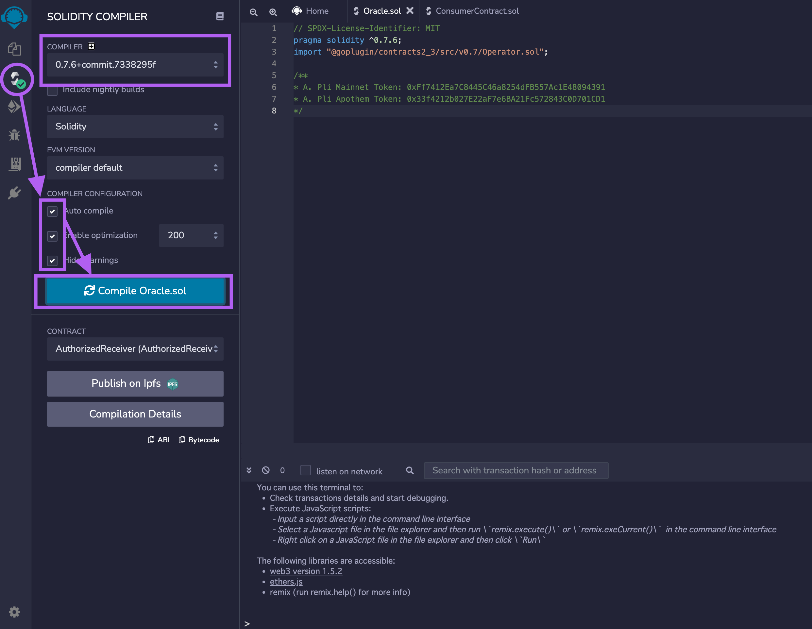Copy the compiled contract ABI
The height and width of the screenshot is (629, 812).
coord(159,439)
